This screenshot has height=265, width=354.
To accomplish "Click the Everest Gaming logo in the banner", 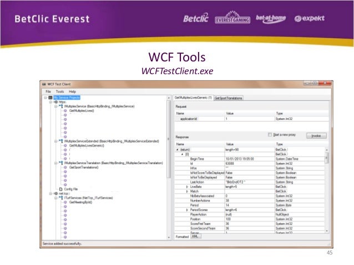I will pos(232,17).
